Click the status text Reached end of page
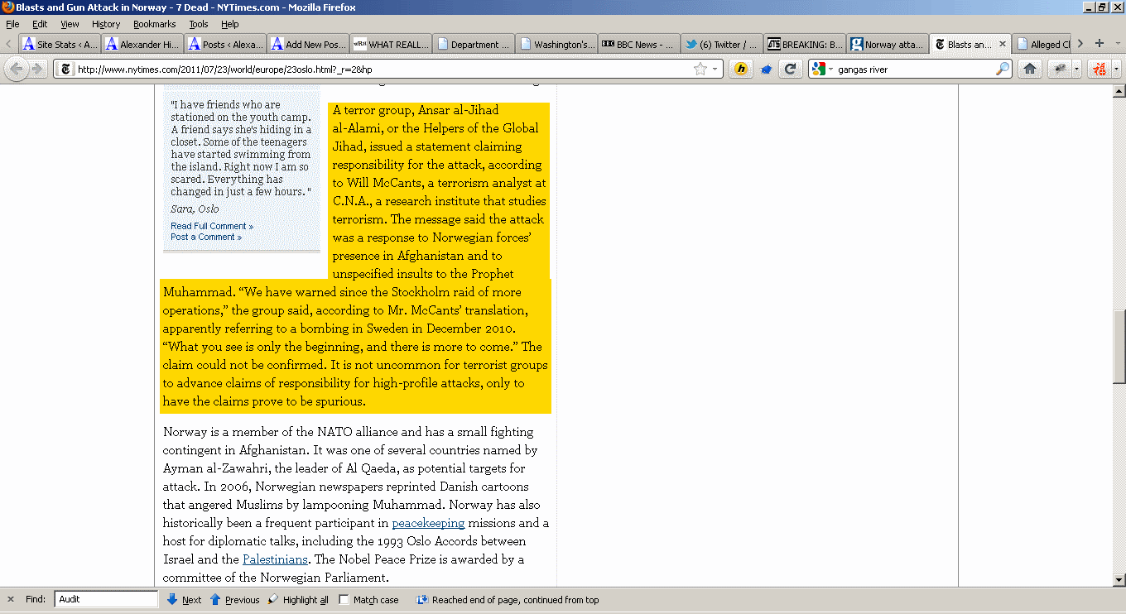This screenshot has height=614, width=1126. tap(515, 600)
